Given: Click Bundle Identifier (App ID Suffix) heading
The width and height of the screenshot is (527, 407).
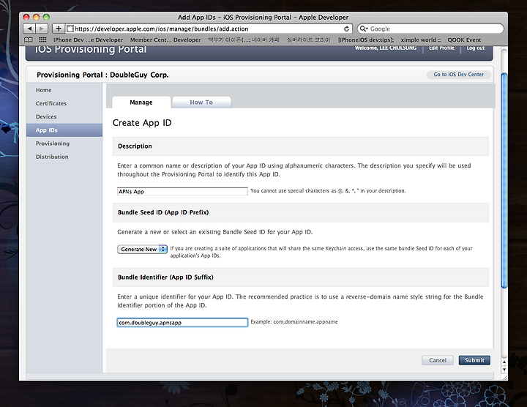Looking at the screenshot, I should coord(165,277).
